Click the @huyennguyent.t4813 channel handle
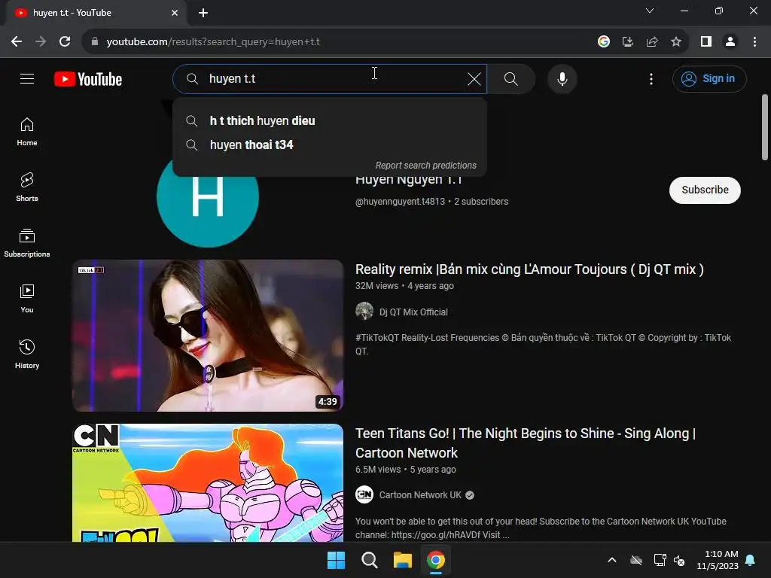This screenshot has width=771, height=578. pyautogui.click(x=400, y=202)
